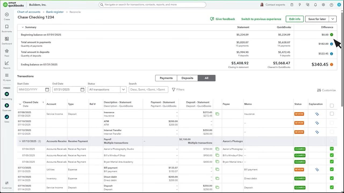Image resolution: width=344 pixels, height=193 pixels.
Task: Open the help question mark icon
Action: pyautogui.click(x=331, y=5)
